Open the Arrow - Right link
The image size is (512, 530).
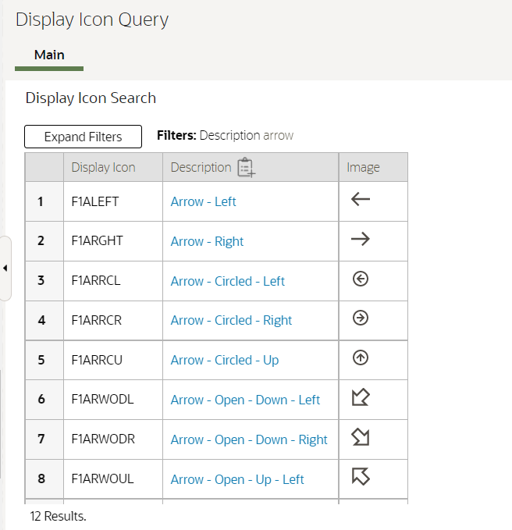click(207, 241)
